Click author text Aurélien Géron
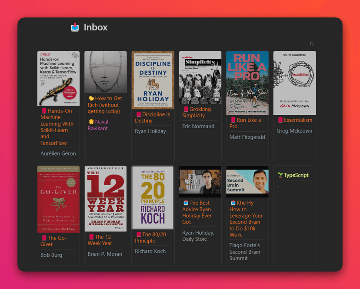The image size is (360, 289). coord(58,153)
